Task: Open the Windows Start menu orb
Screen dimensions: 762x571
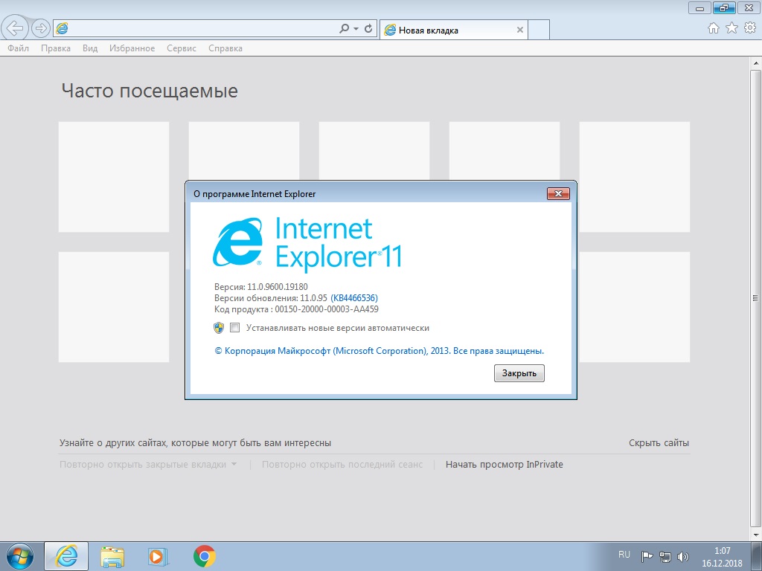Action: point(20,556)
